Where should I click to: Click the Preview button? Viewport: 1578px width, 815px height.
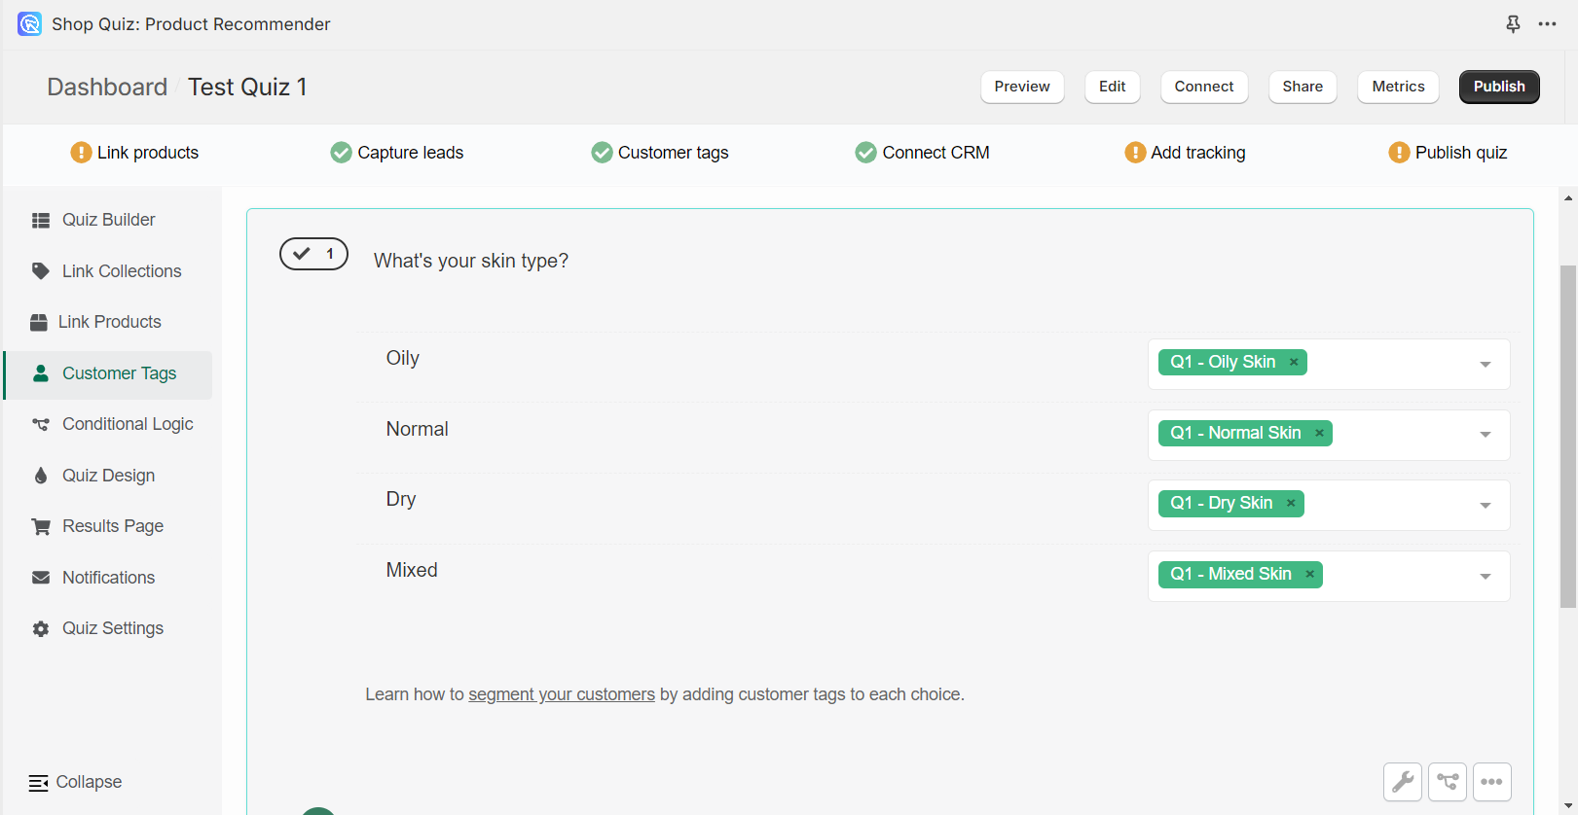coord(1022,87)
